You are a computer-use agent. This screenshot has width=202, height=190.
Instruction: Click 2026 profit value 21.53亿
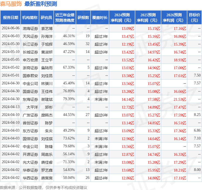[180, 99]
